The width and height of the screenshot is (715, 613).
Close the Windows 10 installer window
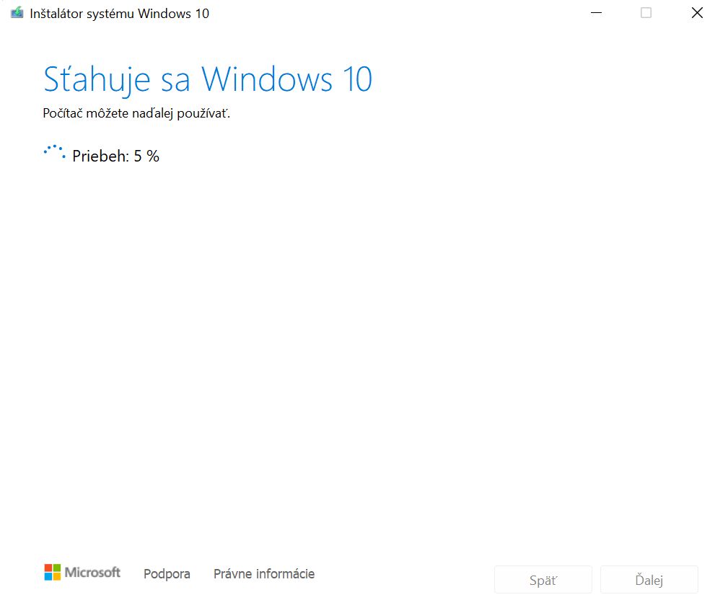(697, 13)
